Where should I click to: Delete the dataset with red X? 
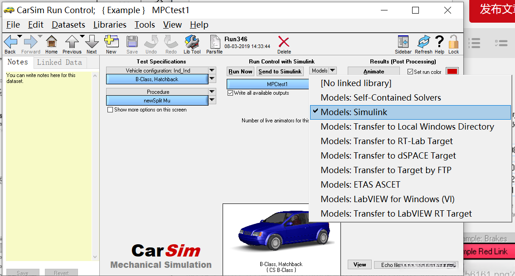(284, 42)
